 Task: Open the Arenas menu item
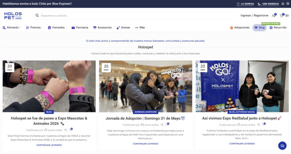click(124, 28)
